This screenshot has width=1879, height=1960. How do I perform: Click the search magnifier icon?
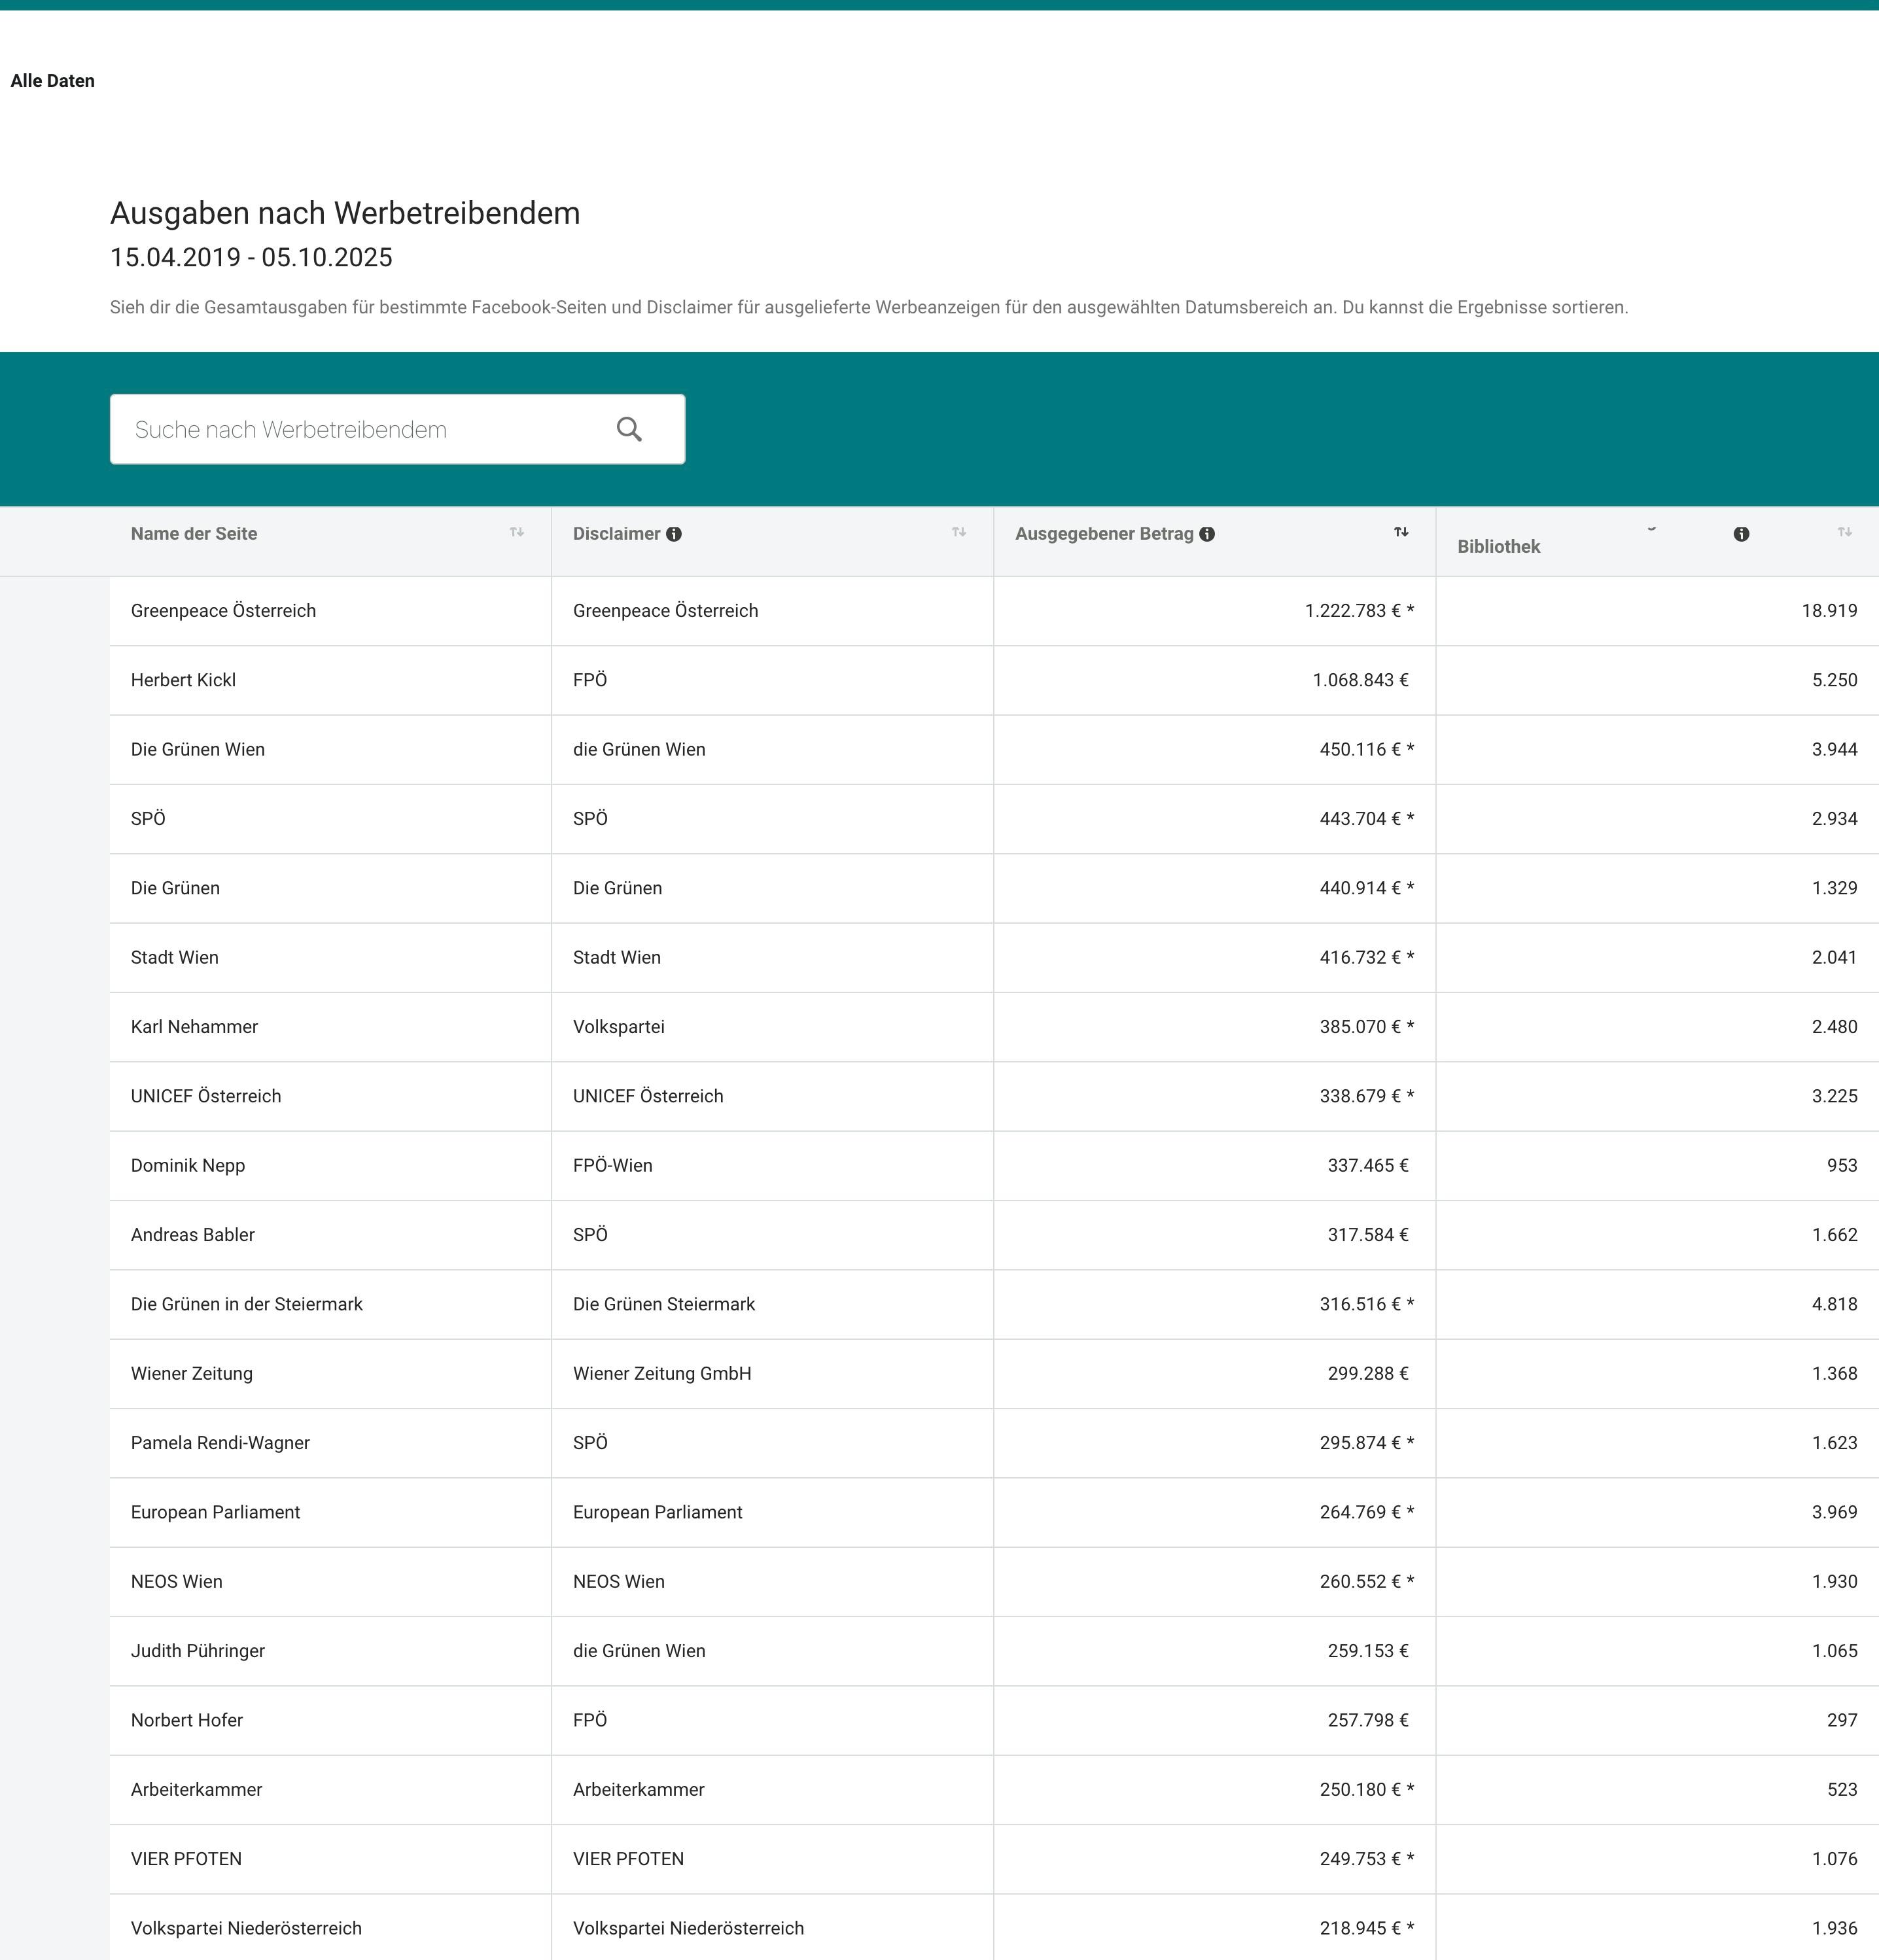(629, 429)
